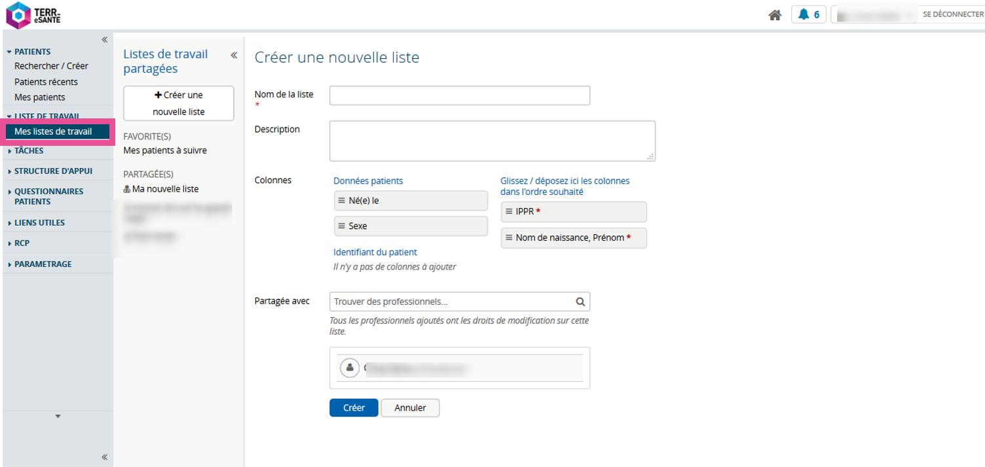
Task: Go to the home page icon
Action: click(x=775, y=15)
